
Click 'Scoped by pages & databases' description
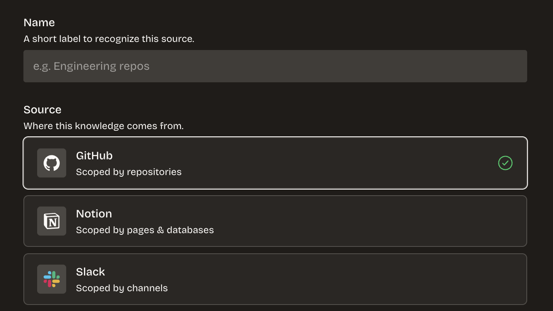pos(145,230)
